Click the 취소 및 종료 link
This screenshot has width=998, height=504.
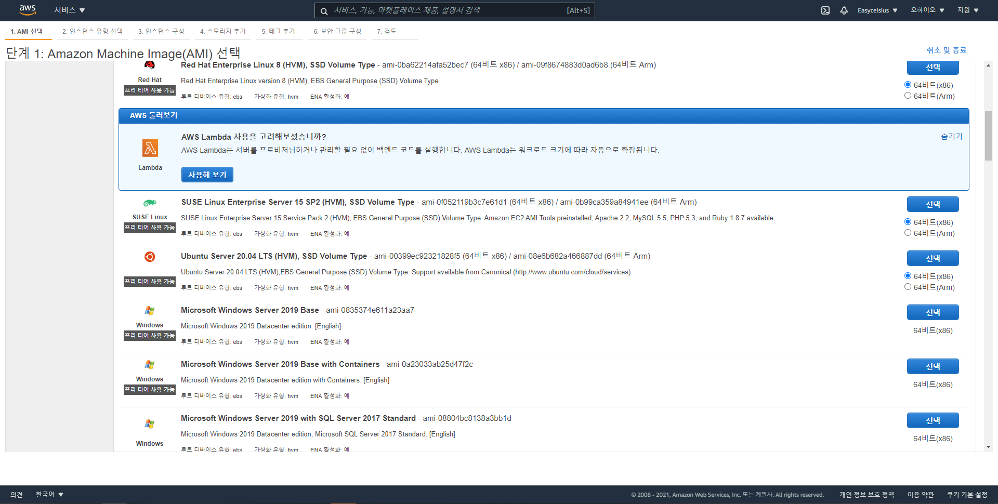click(946, 50)
